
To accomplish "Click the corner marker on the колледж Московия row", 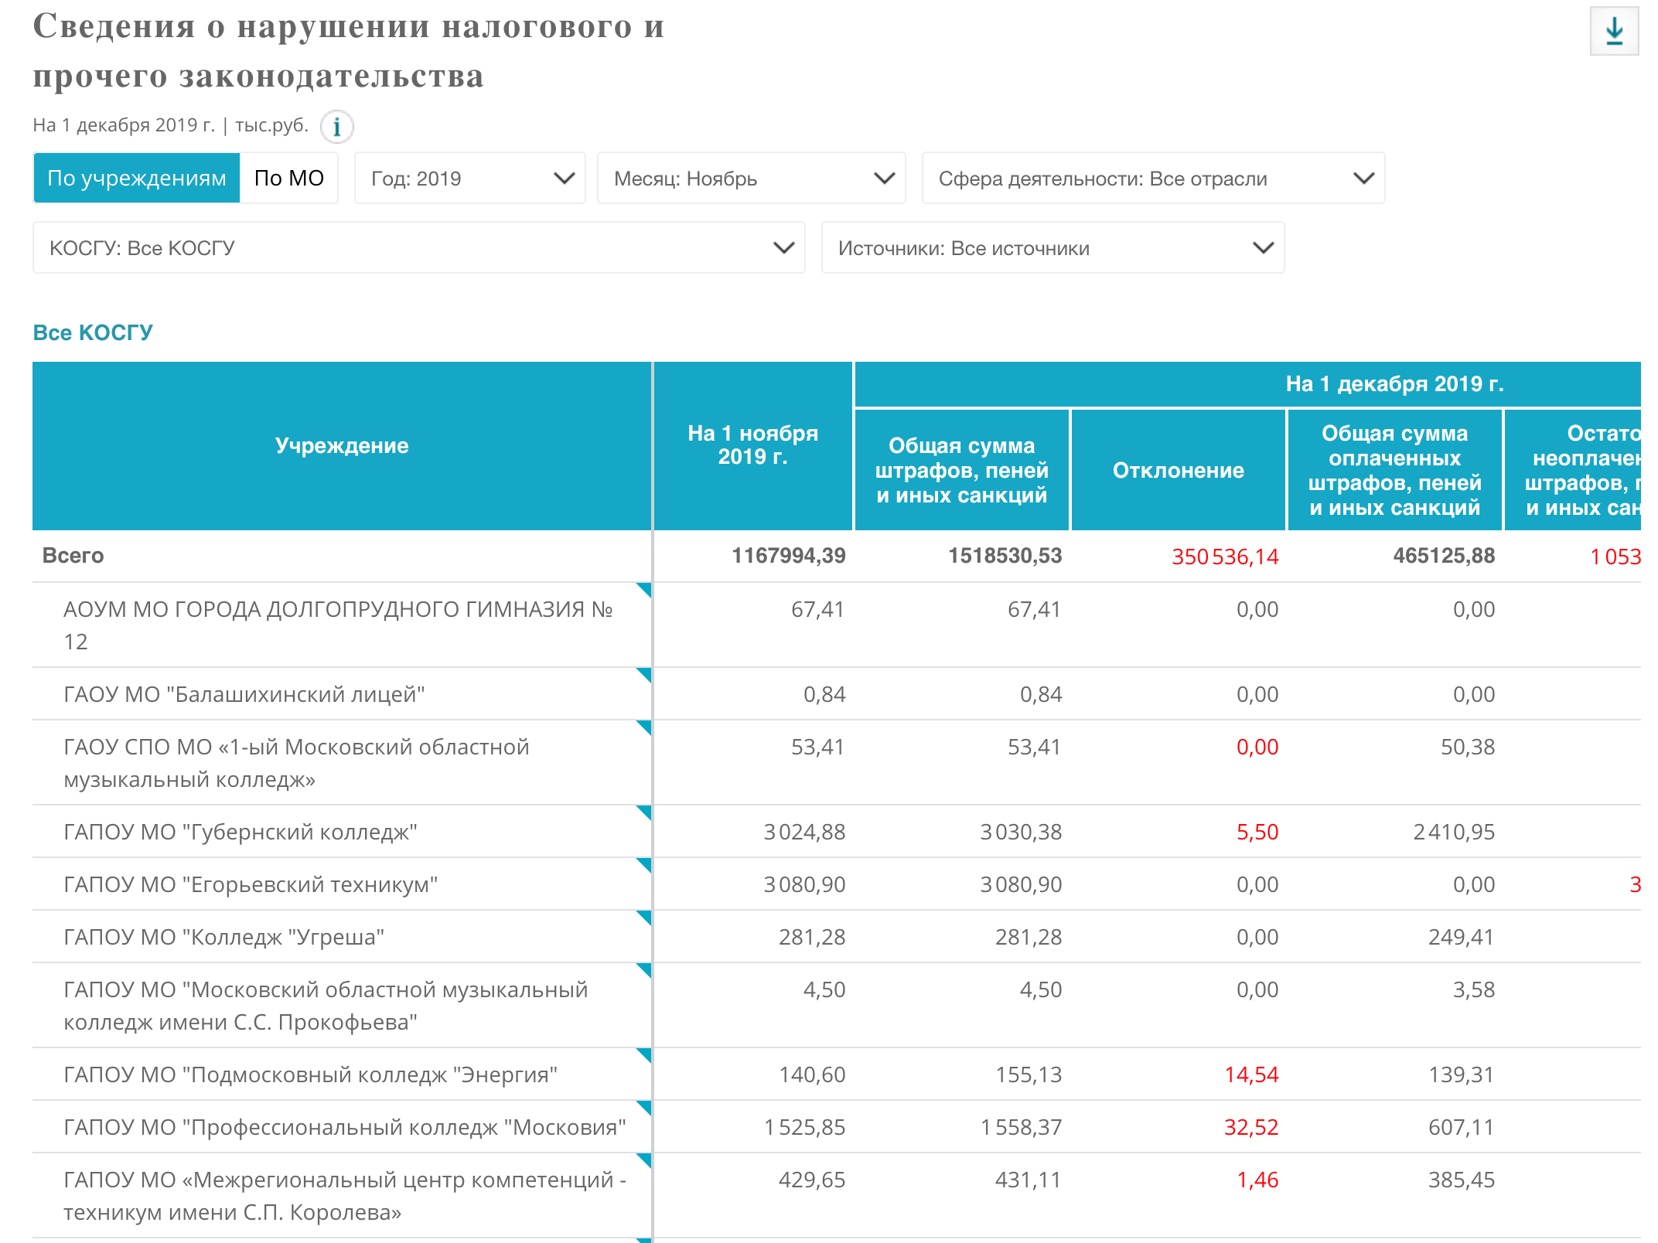I will [x=643, y=1108].
